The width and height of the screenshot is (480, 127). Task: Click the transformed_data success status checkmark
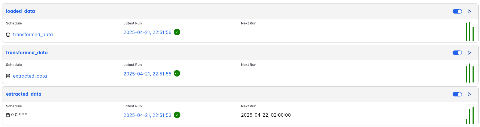[177, 74]
